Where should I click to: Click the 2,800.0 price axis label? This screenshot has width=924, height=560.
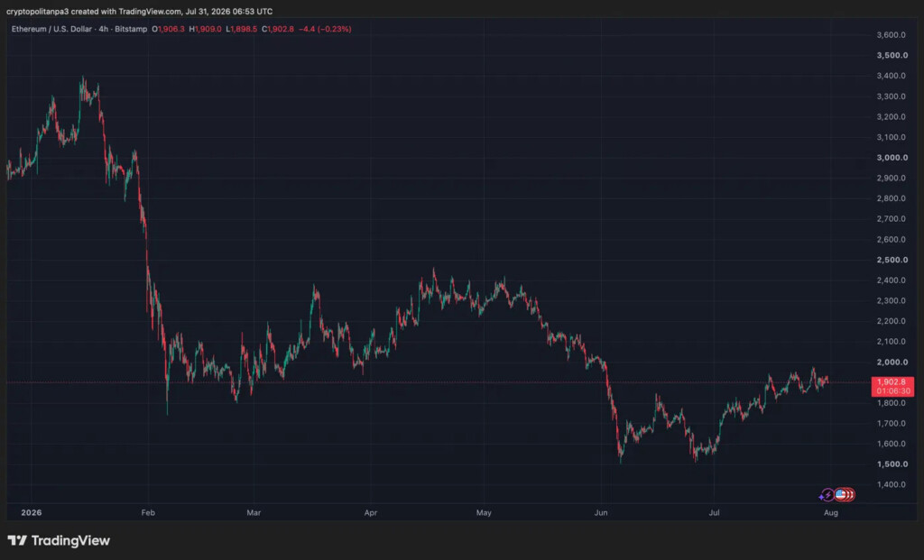(891, 198)
